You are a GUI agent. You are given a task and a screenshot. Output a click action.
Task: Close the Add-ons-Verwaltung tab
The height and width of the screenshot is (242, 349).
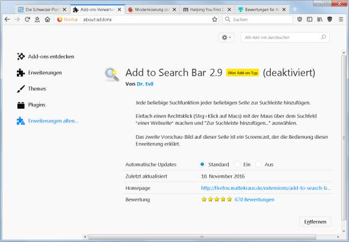point(120,10)
